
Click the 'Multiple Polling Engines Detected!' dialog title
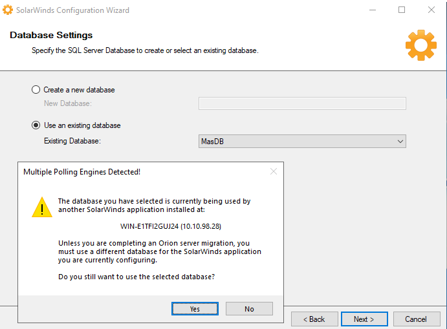[x=82, y=172]
